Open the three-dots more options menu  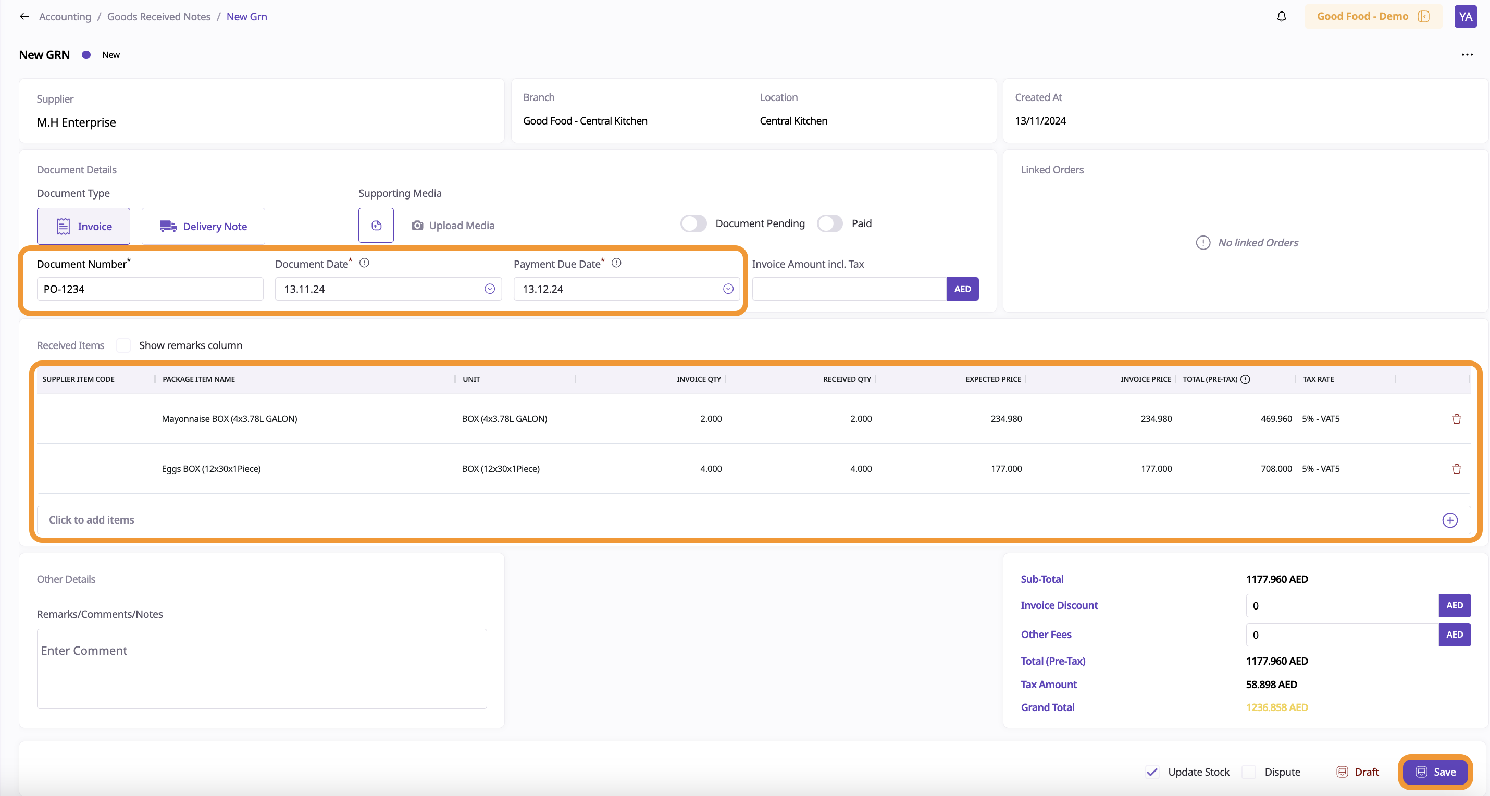pos(1467,54)
